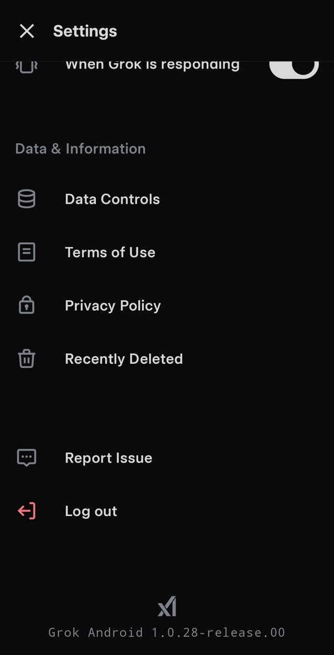Click the speech bubble icon beside Report Issue

(x=26, y=457)
